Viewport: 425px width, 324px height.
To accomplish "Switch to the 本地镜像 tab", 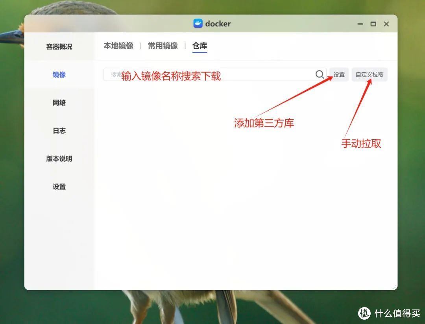I will coord(118,46).
